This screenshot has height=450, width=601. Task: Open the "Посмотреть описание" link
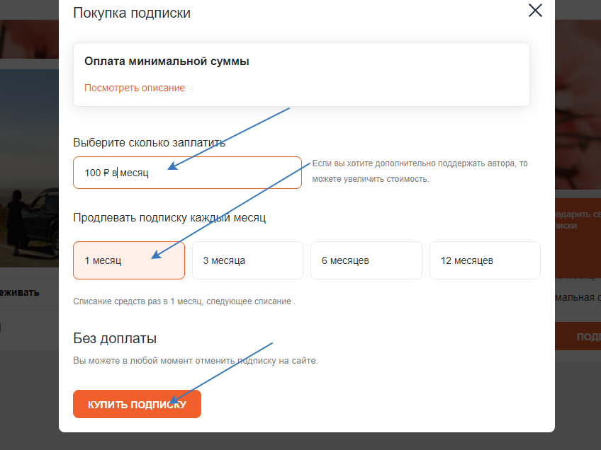tap(134, 88)
